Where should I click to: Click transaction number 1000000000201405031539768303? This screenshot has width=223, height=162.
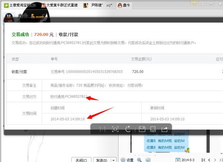coord(94,72)
